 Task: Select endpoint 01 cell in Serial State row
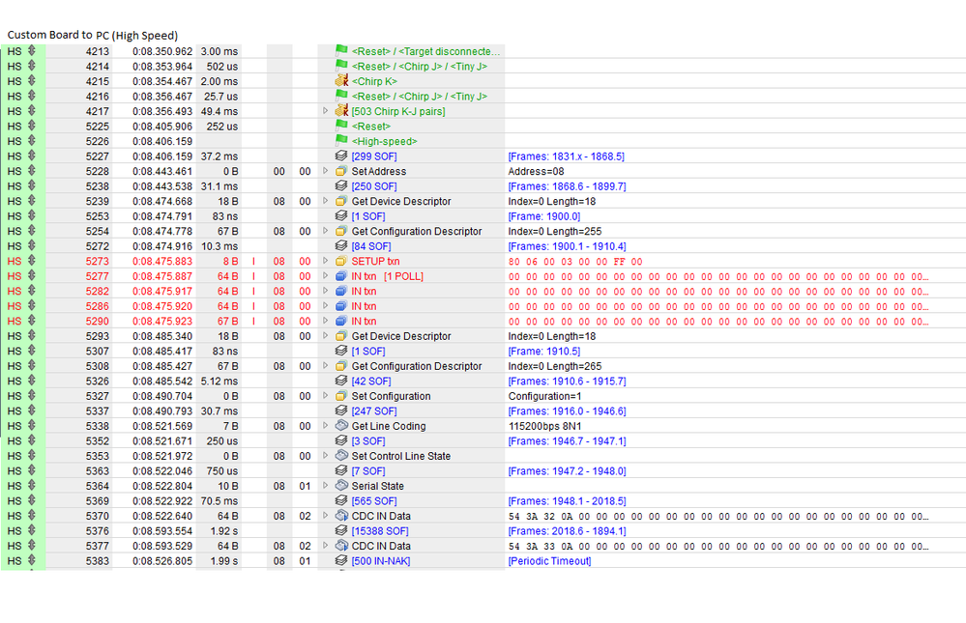pos(305,486)
